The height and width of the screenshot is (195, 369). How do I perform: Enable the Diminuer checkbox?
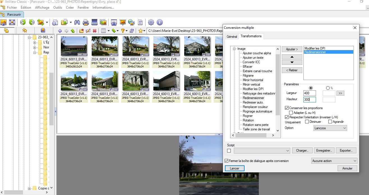click(x=307, y=122)
